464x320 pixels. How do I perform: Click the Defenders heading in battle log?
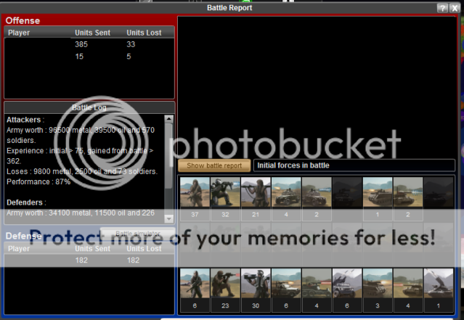pos(26,202)
